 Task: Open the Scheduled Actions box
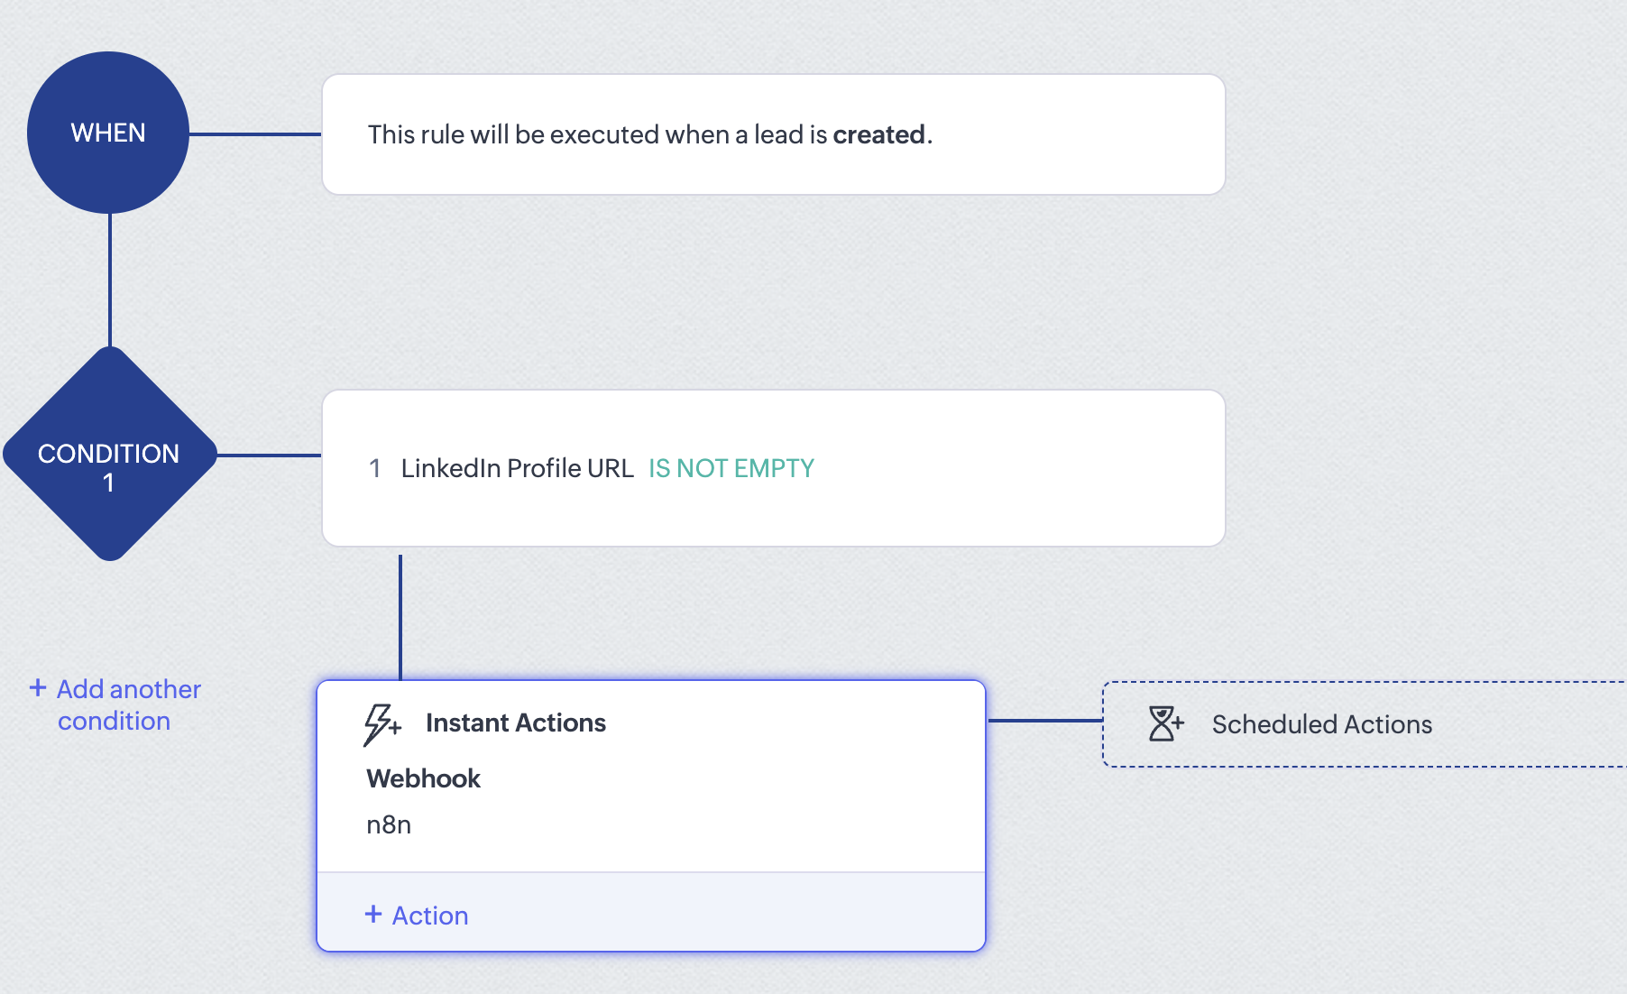pos(1362,724)
